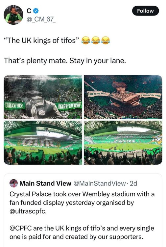Open the Lions stadium display photo
This screenshot has height=247, width=166.
pyautogui.click(x=123, y=143)
